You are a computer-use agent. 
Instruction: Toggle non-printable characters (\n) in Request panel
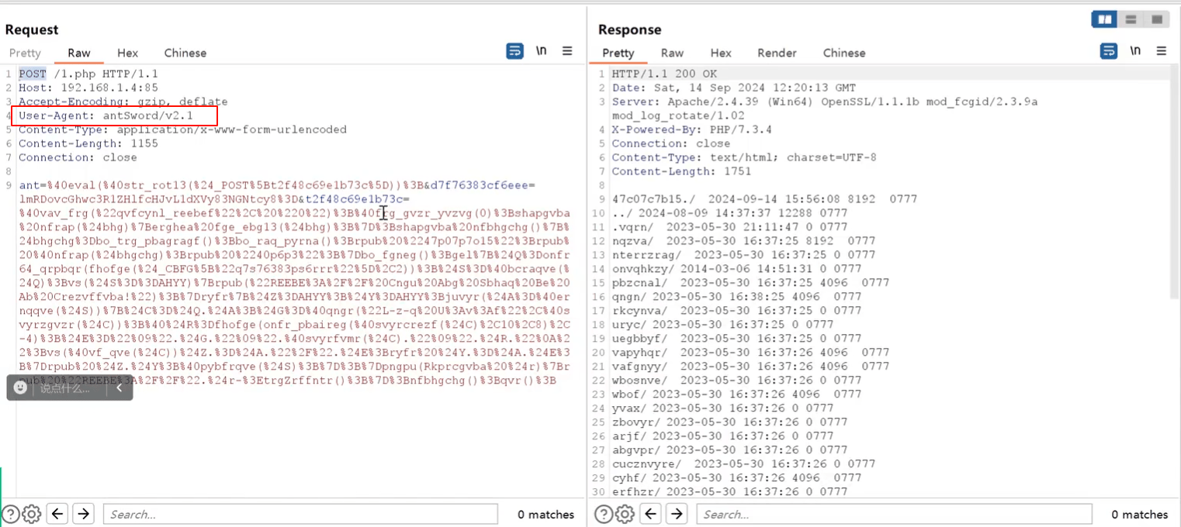tap(541, 51)
